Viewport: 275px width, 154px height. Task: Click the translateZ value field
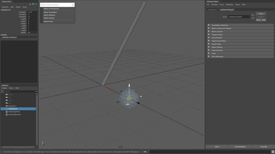pos(33,17)
